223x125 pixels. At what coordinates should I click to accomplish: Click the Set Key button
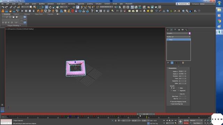[x=186, y=123]
